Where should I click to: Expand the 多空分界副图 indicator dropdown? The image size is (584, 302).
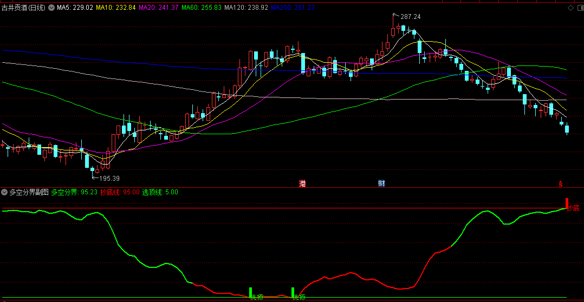click(4, 192)
